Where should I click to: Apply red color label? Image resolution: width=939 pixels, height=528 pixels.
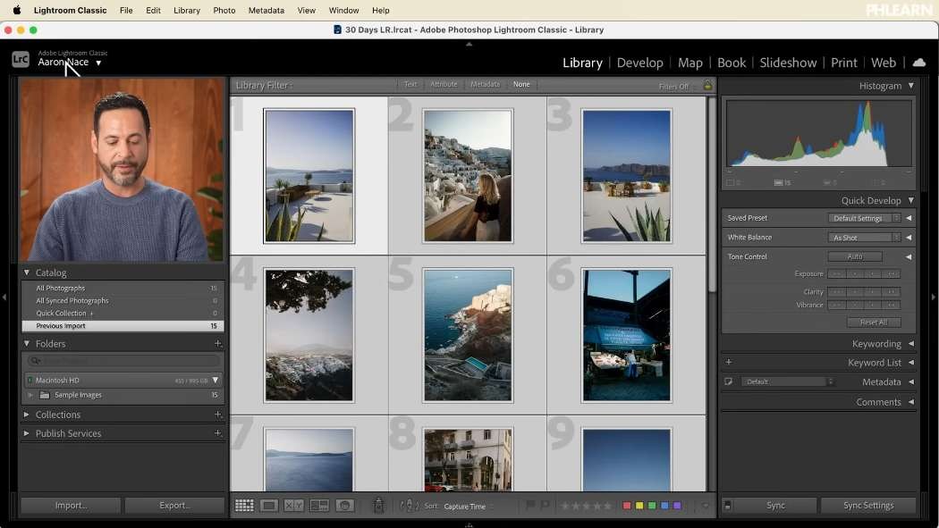[x=626, y=506]
